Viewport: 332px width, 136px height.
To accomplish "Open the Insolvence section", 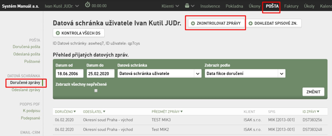I will [210, 6].
